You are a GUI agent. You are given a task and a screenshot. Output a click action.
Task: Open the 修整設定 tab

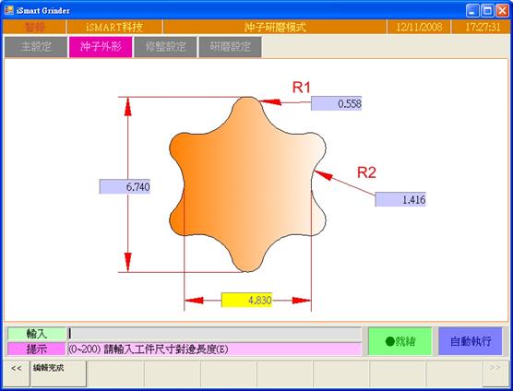pos(165,47)
